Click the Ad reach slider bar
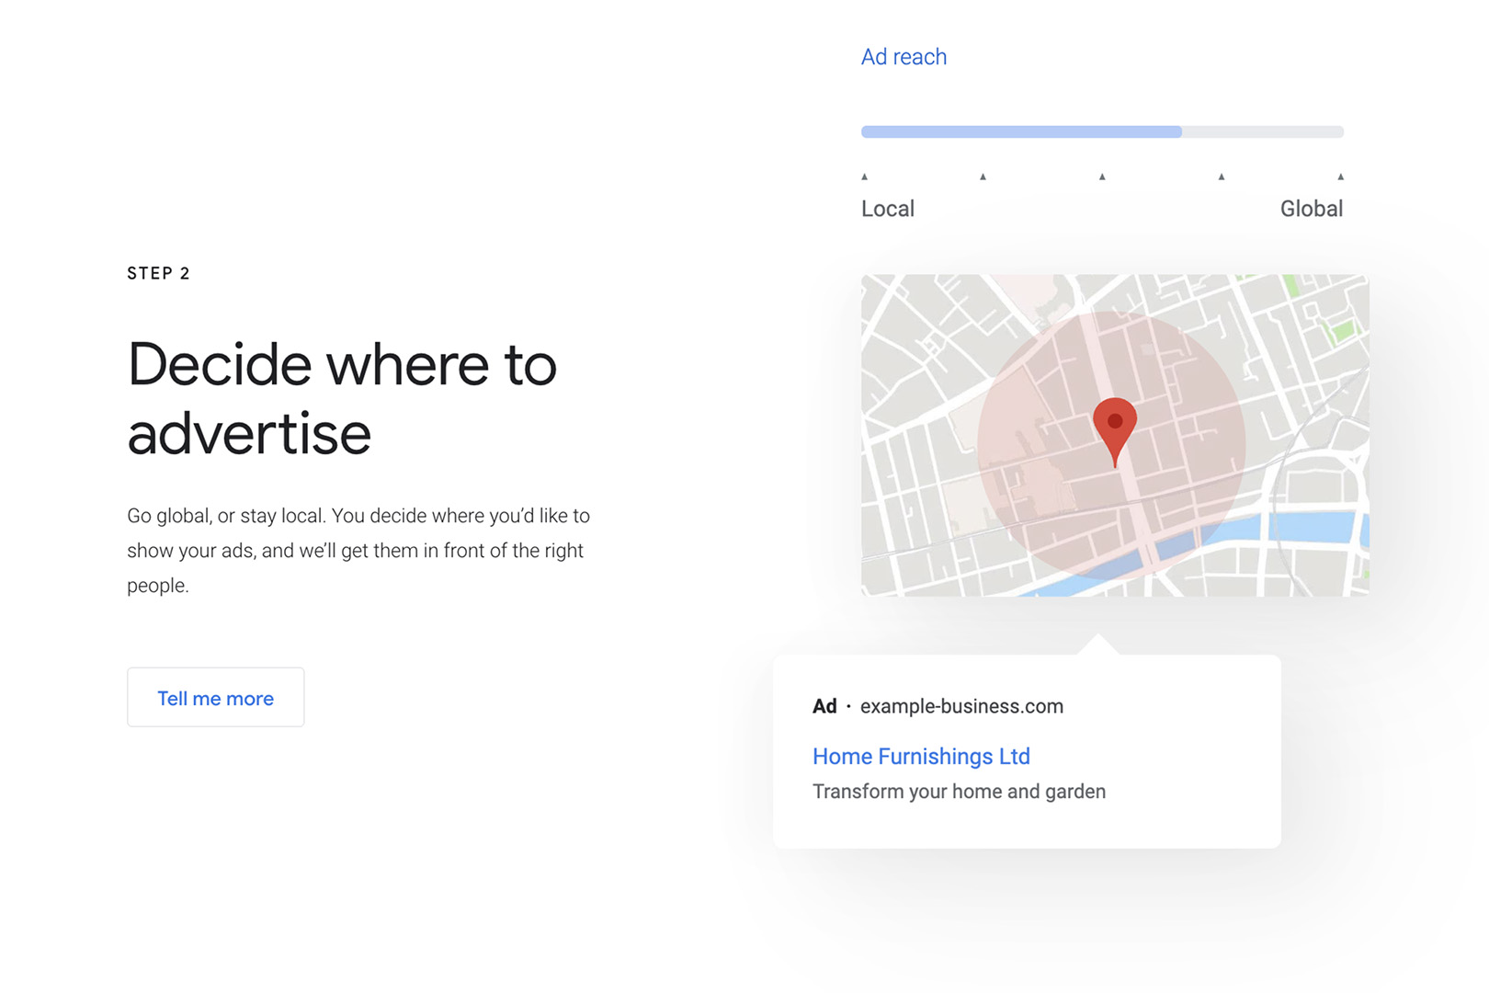Image resolution: width=1489 pixels, height=993 pixels. pyautogui.click(x=1102, y=131)
